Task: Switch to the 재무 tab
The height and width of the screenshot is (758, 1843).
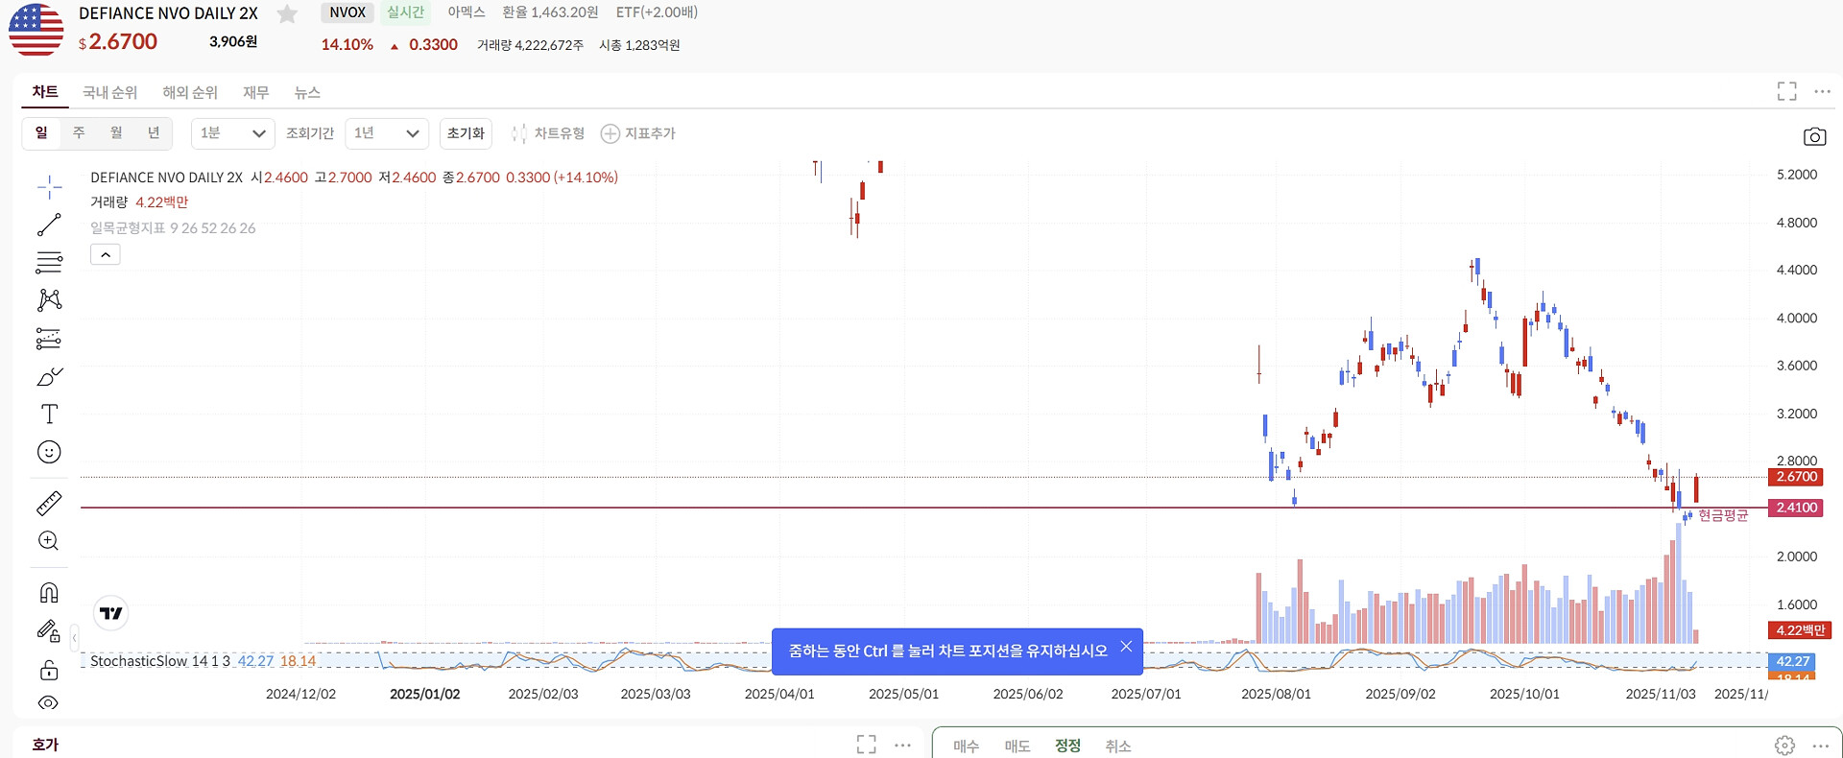Action: coord(255,92)
